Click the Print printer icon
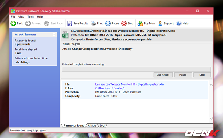 coord(93,23)
